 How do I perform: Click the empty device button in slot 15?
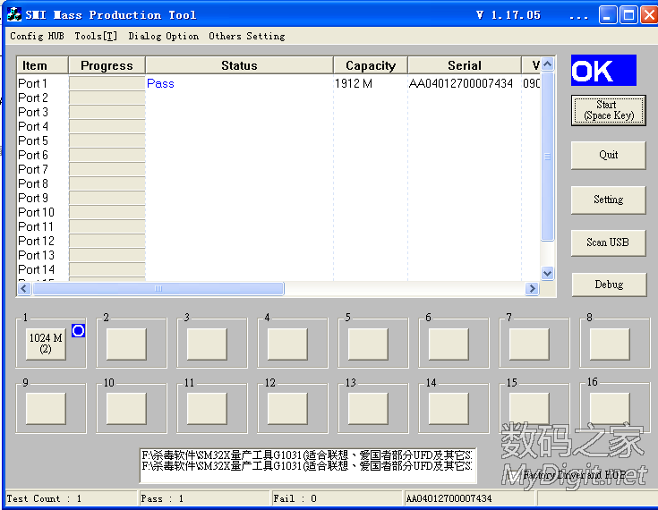pyautogui.click(x=529, y=409)
